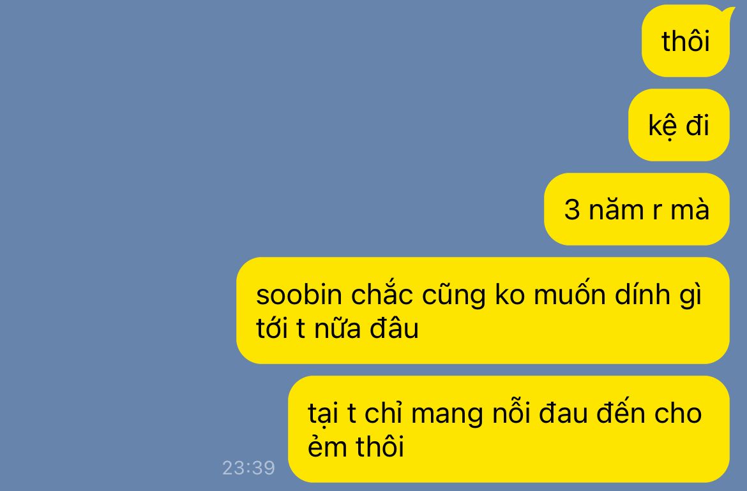Viewport: 747px width, 491px height.
Task: Select the message starting with 'soobin chắc'
Action: (x=483, y=311)
